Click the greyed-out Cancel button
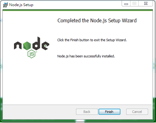Image resolution: width=156 pixels, height=123 pixels. 137,112
